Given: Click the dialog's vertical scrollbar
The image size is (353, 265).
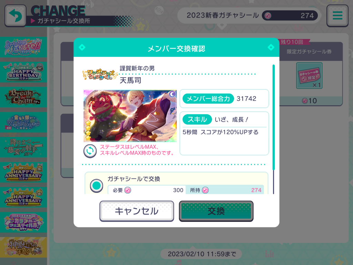Looking at the screenshot, I should (x=273, y=129).
